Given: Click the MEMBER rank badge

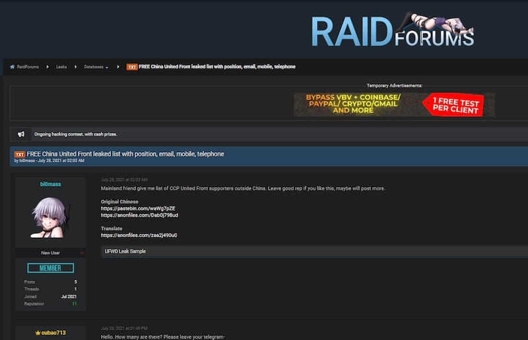Looking at the screenshot, I should (x=51, y=268).
